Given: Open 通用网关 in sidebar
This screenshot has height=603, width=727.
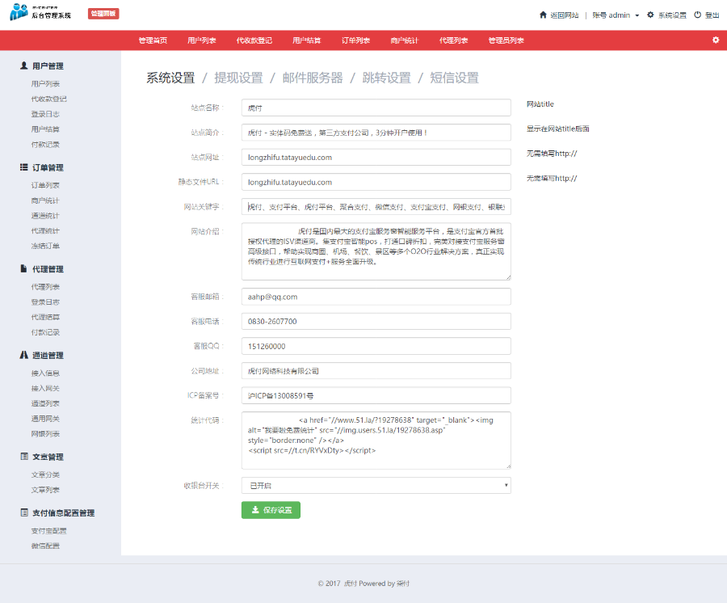Looking at the screenshot, I should click(45, 419).
